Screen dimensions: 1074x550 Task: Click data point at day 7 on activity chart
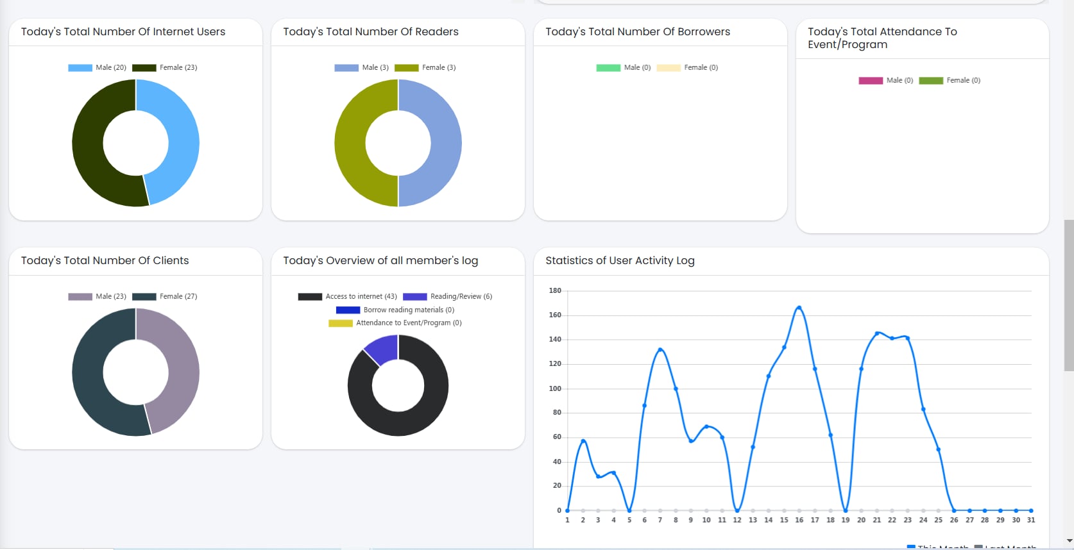[660, 349]
